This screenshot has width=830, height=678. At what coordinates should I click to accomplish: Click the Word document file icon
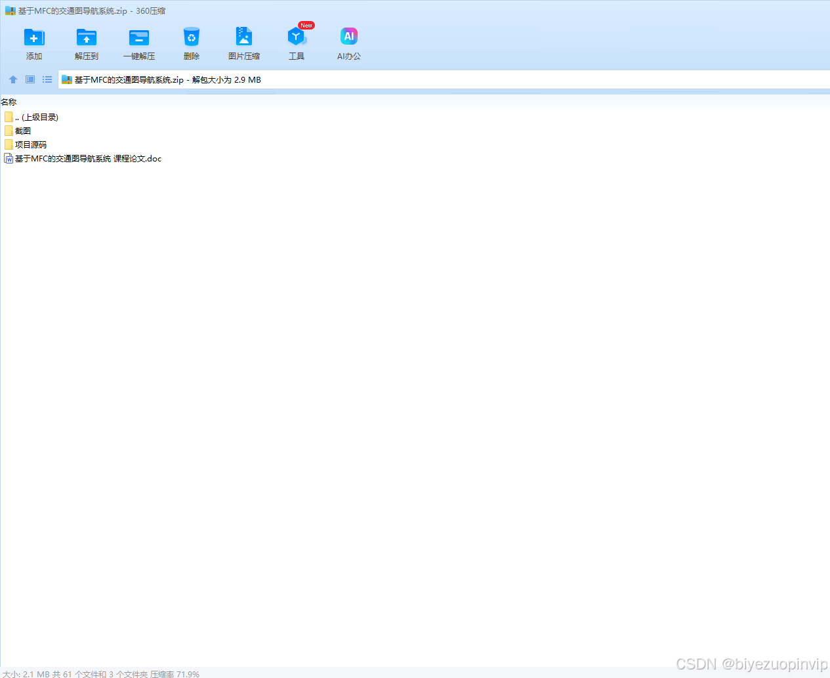click(x=9, y=158)
